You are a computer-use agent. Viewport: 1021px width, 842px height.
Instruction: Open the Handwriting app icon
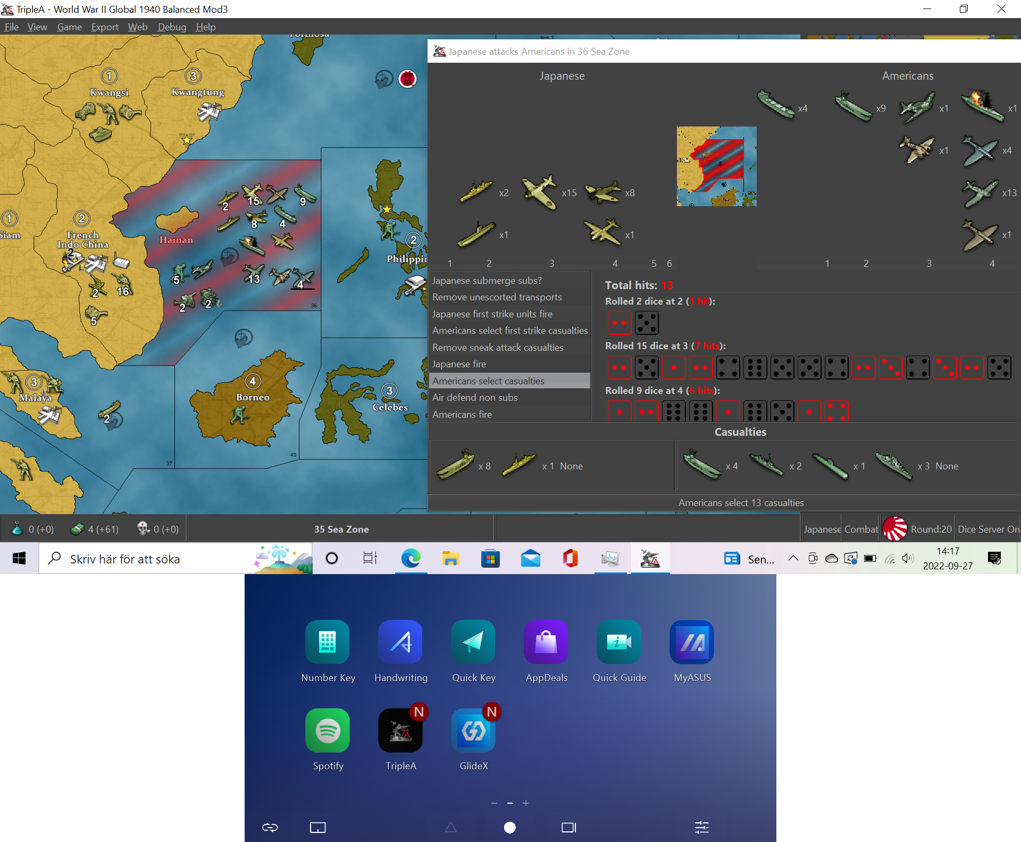pos(400,642)
